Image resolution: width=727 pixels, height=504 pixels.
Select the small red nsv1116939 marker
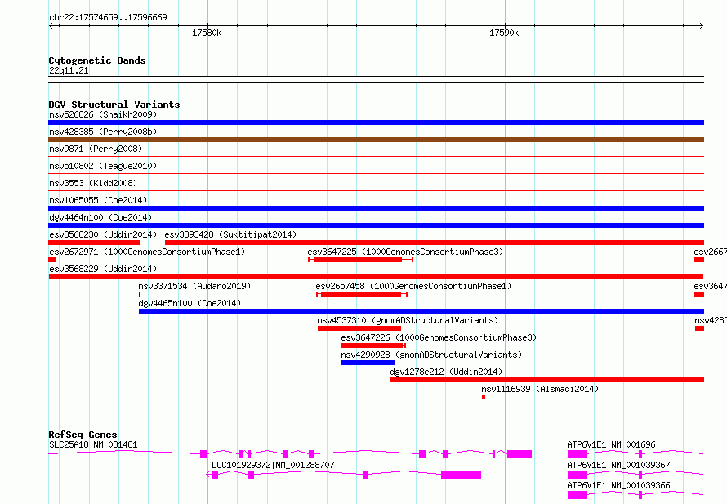484,397
